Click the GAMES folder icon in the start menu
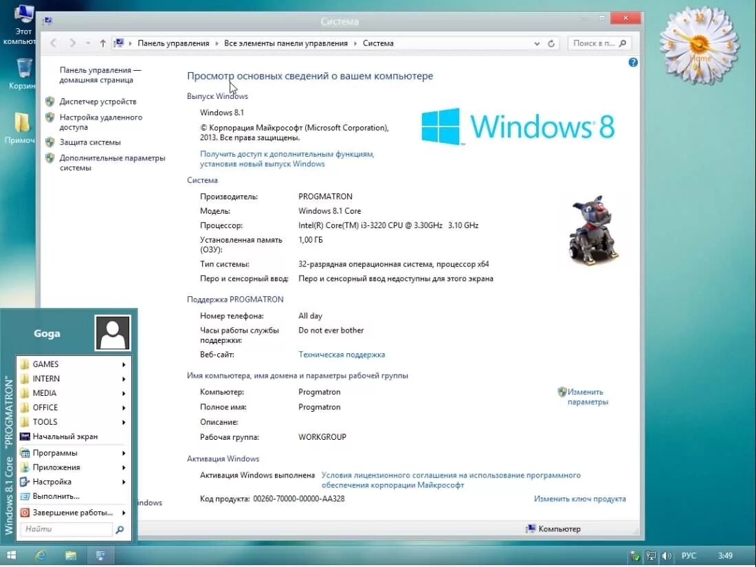Viewport: 756px width, 567px height. pos(25,364)
